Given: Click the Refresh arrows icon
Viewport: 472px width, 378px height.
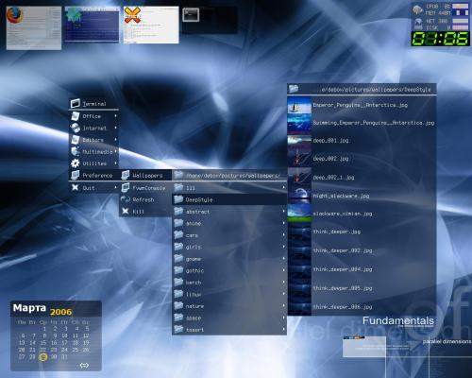Looking at the screenshot, I should 126,199.
